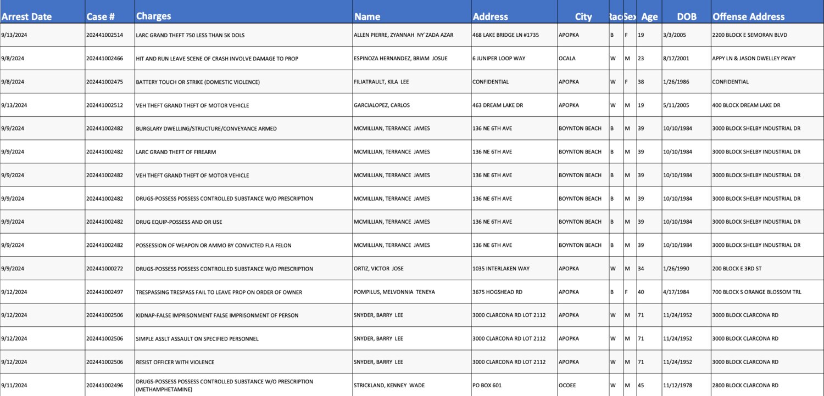This screenshot has height=396, width=824.
Task: Click case number 202441002497
Action: click(x=110, y=292)
